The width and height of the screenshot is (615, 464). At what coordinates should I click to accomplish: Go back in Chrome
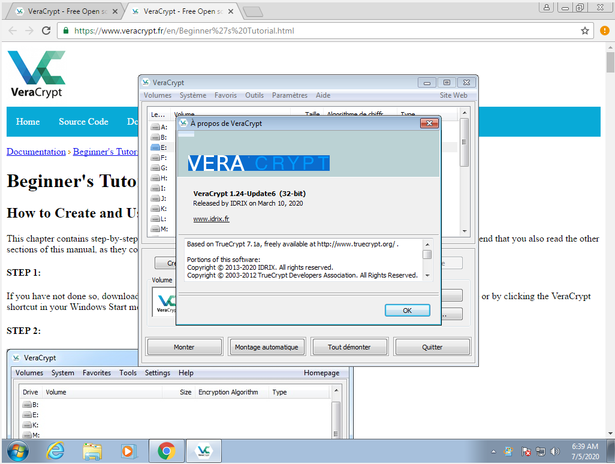pos(13,31)
